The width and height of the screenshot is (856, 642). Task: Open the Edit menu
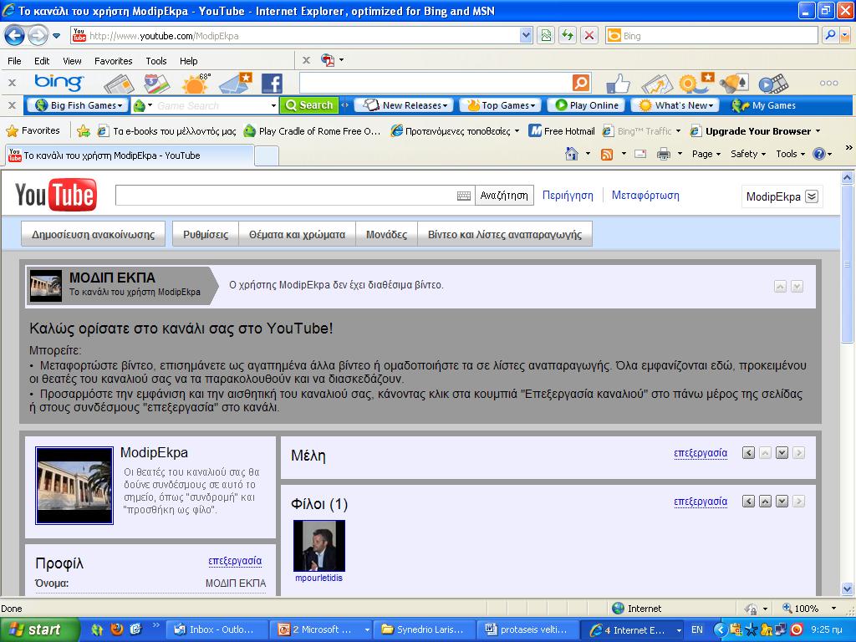coord(42,61)
